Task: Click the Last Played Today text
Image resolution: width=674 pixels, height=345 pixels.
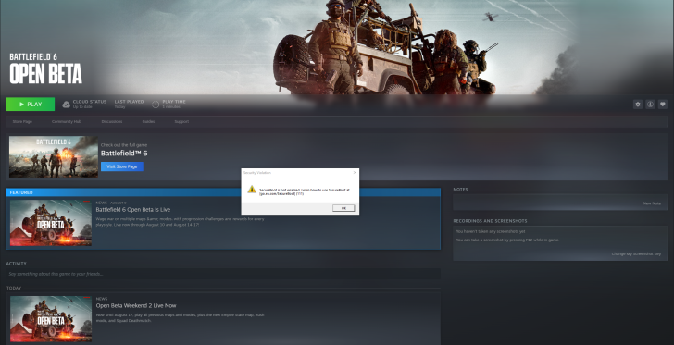Action: (x=129, y=104)
